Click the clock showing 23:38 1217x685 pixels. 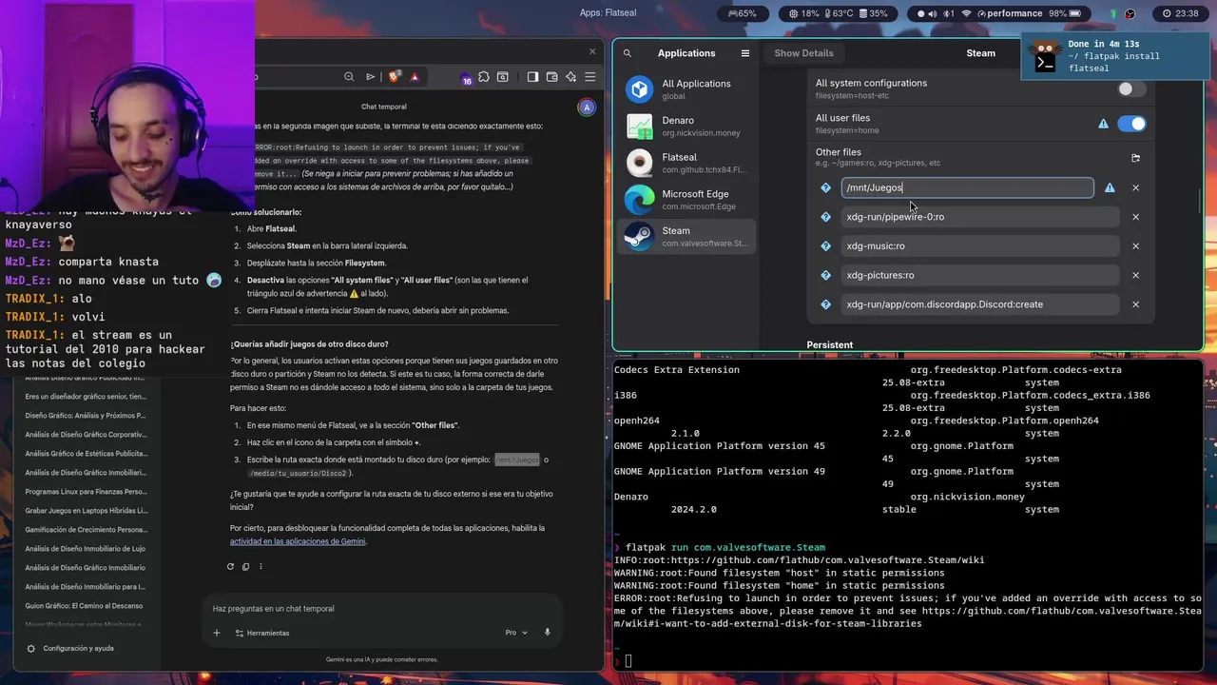point(1179,13)
